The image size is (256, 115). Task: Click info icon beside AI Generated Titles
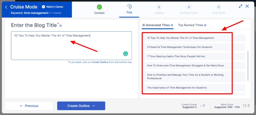click(172, 25)
